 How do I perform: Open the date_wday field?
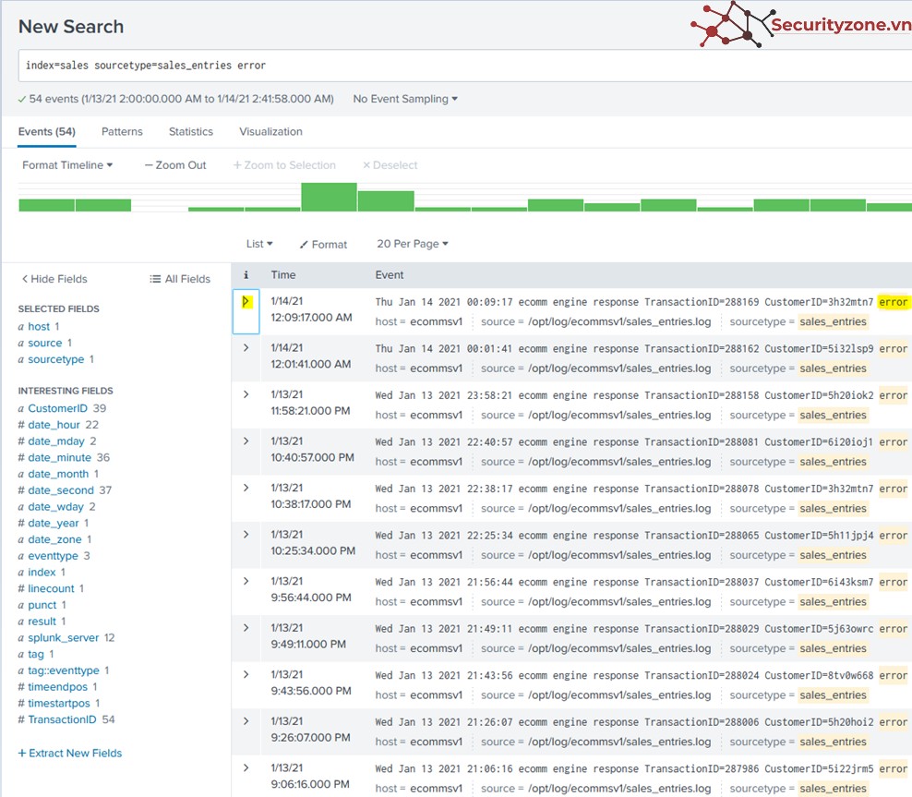click(x=55, y=507)
